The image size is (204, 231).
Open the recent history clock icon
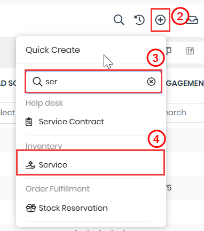click(139, 20)
